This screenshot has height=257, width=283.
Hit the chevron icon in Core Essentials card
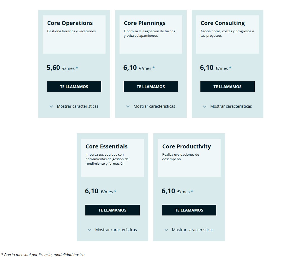tap(90, 230)
